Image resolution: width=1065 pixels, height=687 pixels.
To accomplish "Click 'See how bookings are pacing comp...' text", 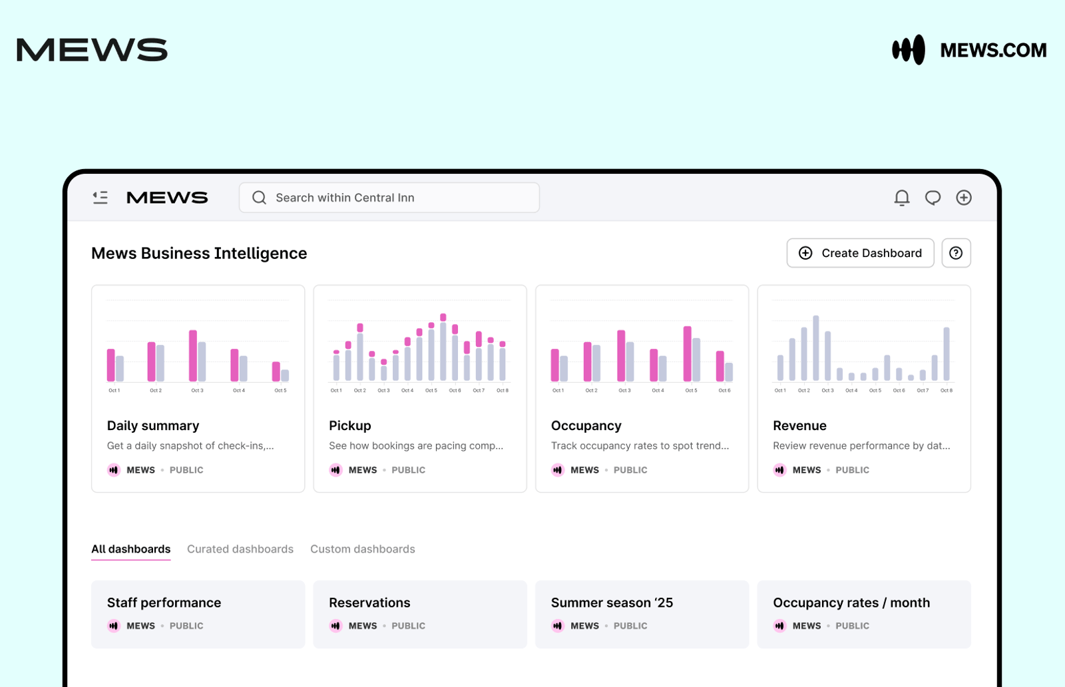I will [x=416, y=446].
